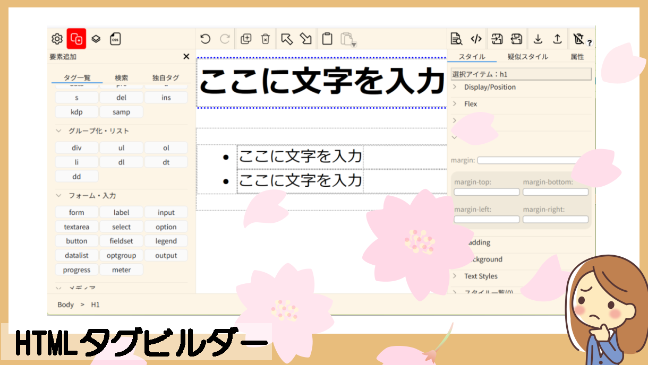
Task: Close the 要素追加 panel
Action: [x=186, y=57]
